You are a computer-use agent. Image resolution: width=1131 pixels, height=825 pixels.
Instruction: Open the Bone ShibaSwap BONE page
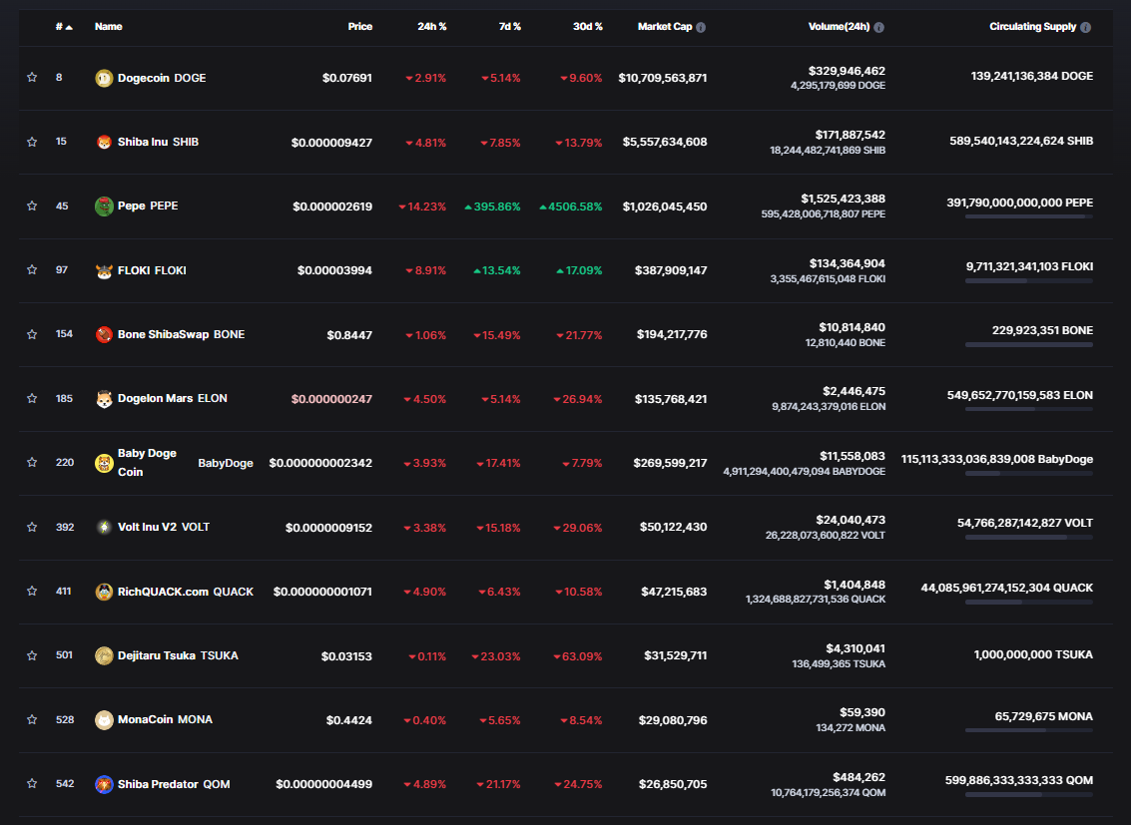[181, 334]
